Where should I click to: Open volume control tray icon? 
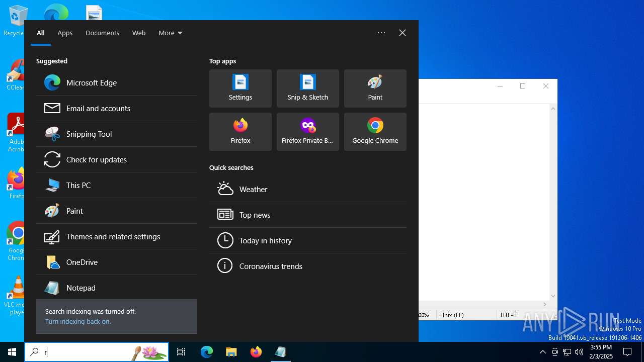coord(579,352)
